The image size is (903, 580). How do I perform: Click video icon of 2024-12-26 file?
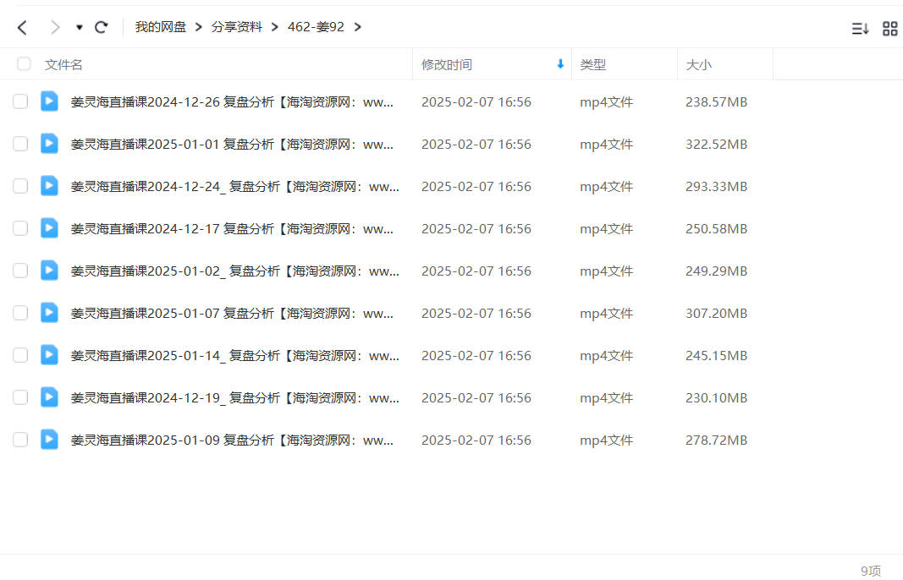[50, 101]
